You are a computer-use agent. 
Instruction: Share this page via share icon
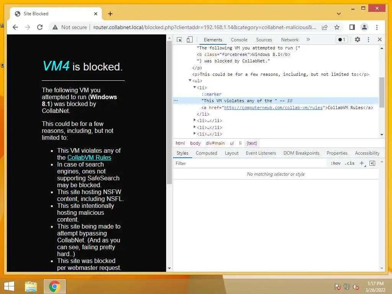[325, 27]
